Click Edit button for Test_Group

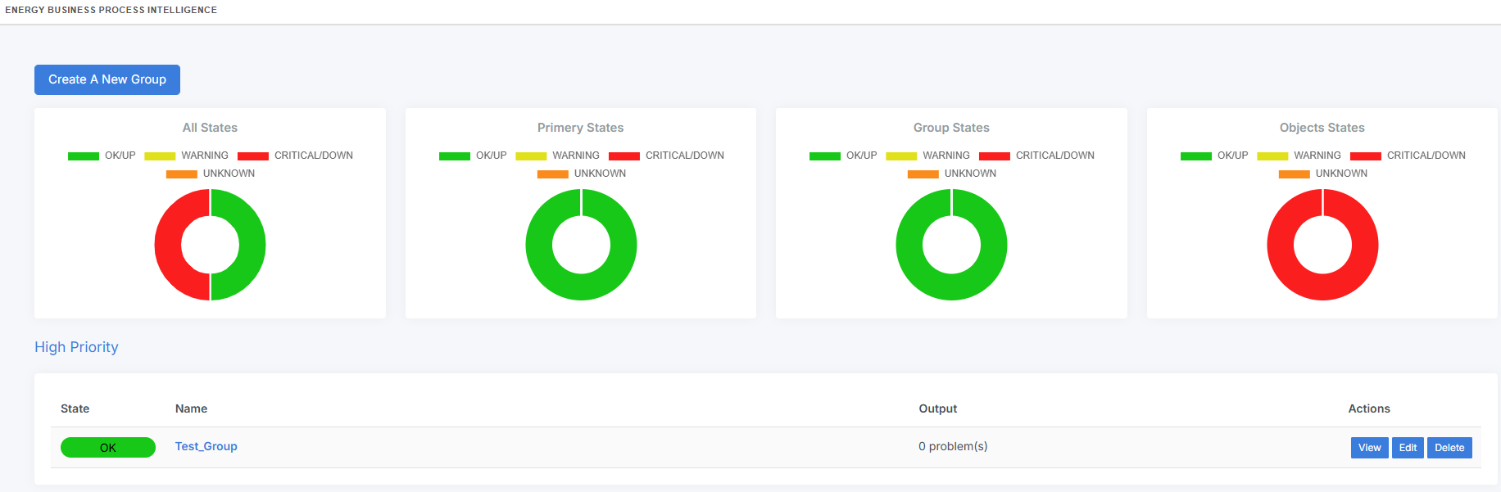click(1408, 448)
